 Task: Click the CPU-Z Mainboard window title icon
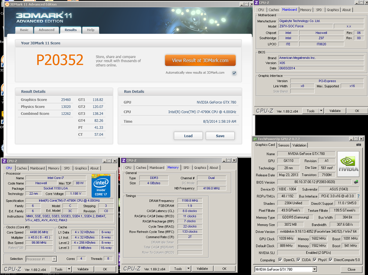coord(257,3)
